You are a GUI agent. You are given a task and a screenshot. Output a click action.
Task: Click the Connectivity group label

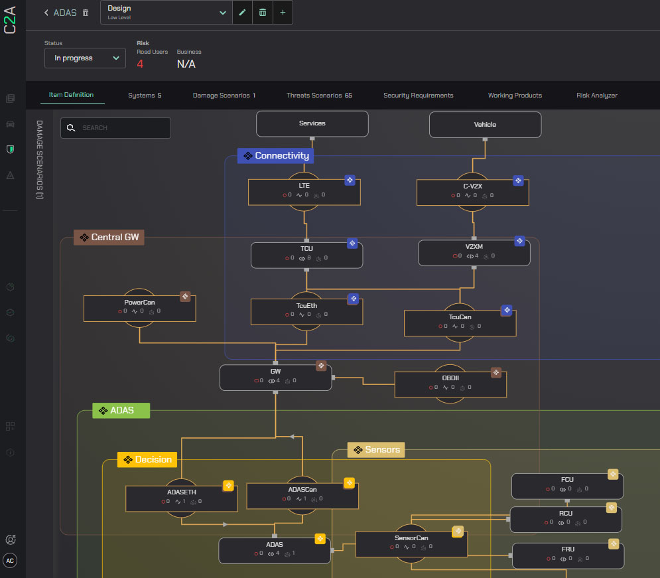(x=276, y=156)
